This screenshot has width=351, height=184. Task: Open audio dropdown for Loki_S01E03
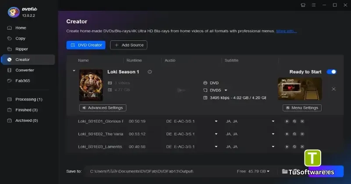[x=216, y=147]
